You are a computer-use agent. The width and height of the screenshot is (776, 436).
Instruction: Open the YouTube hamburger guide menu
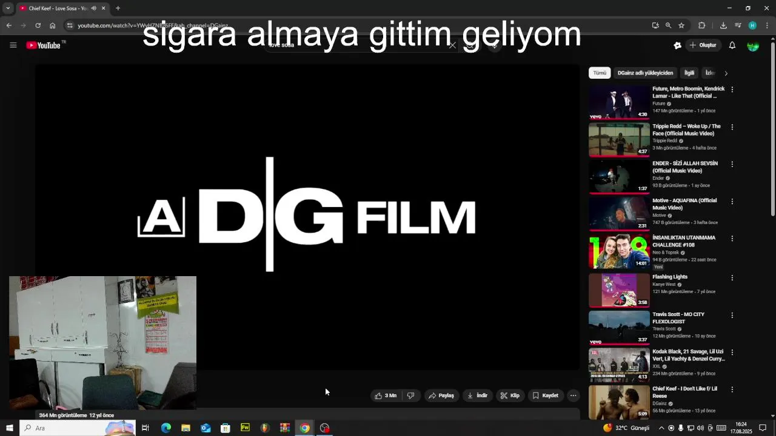(x=13, y=45)
